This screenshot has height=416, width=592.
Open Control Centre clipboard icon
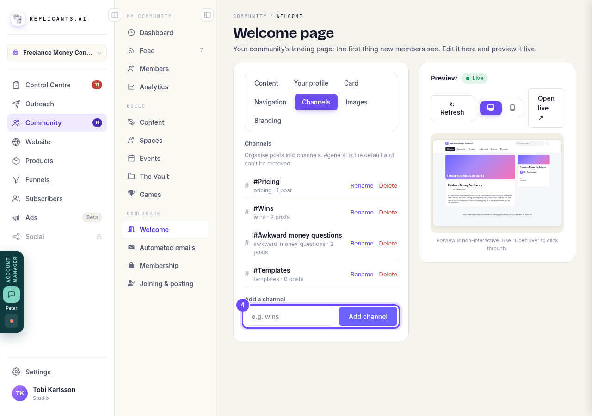tap(16, 85)
